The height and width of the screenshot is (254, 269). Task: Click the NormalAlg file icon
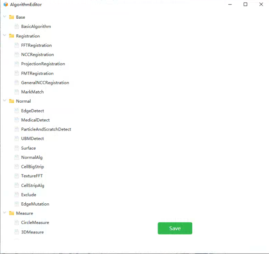(x=17, y=157)
